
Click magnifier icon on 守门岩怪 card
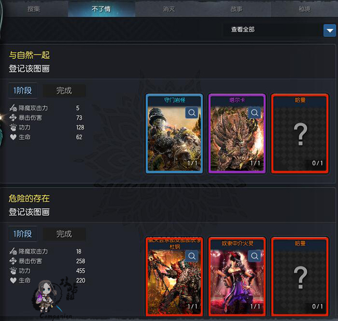click(x=192, y=112)
